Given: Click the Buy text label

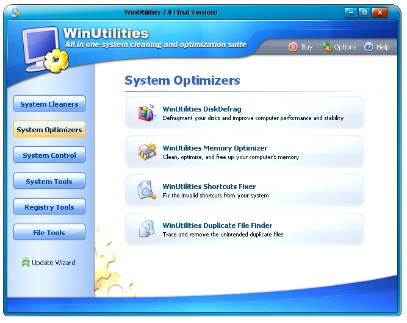Looking at the screenshot, I should point(307,47).
